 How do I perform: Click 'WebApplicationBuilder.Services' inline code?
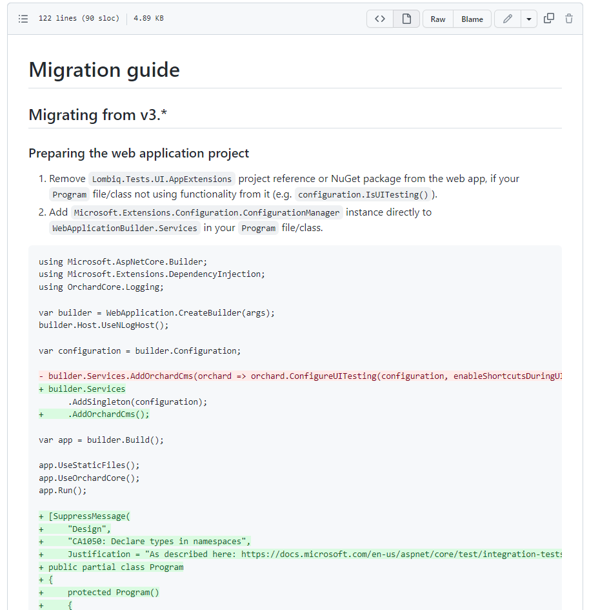[x=125, y=228]
